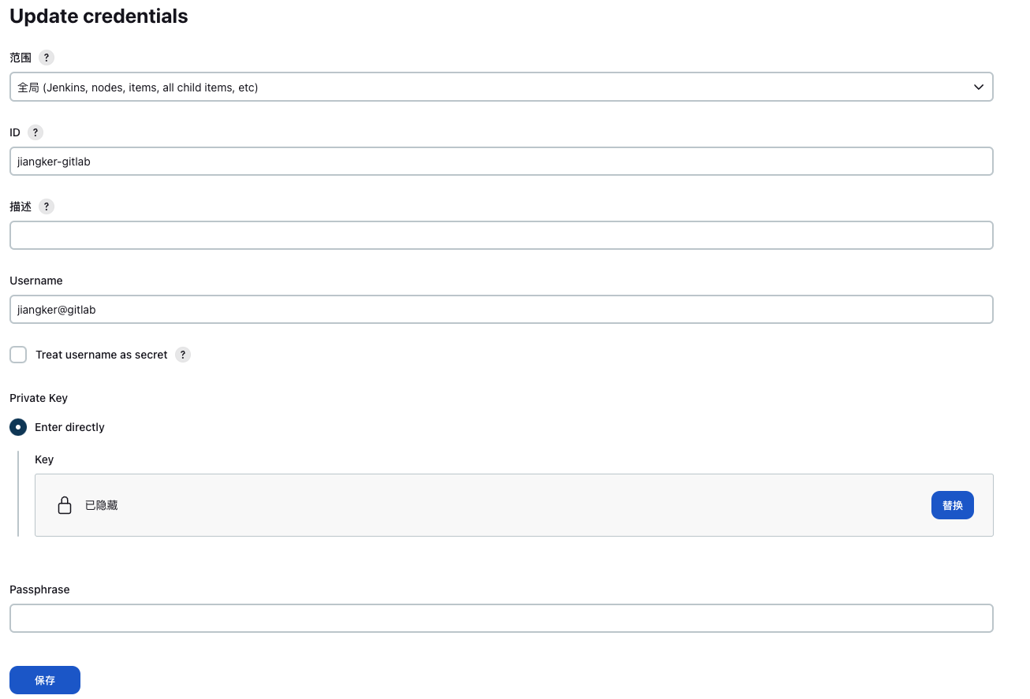Open the help icon beside 范围
The height and width of the screenshot is (699, 1030).
point(47,58)
